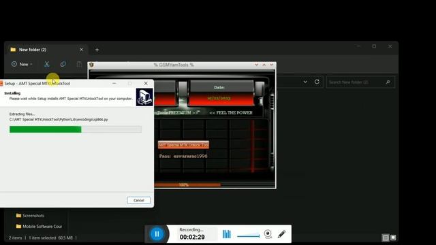Screen dimensions: 436x245
Task: Minimize the File Explorer window
Action: [358, 46]
